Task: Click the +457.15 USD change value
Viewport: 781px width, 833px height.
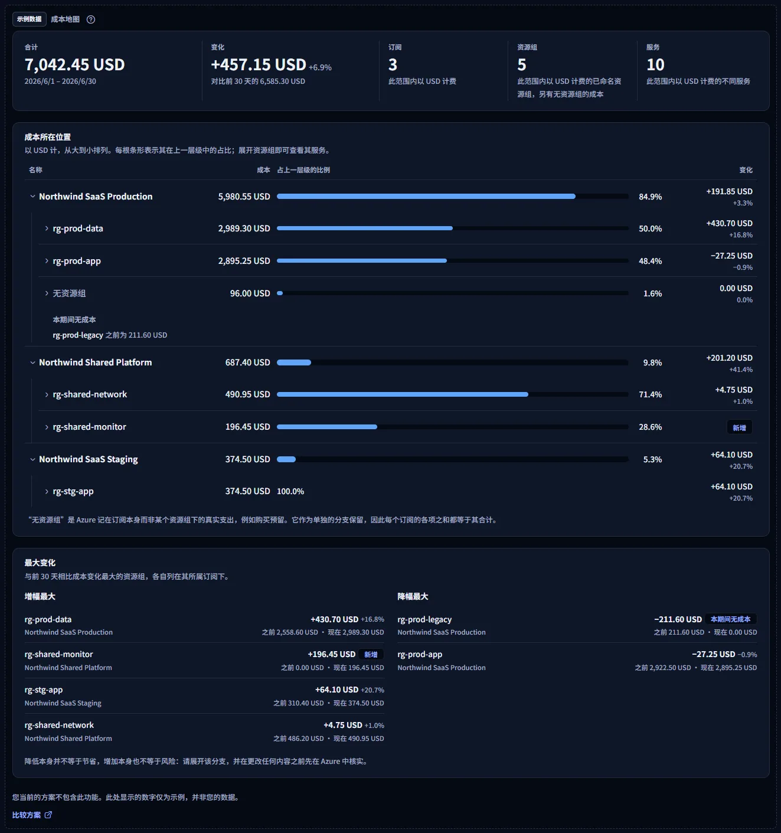Action: point(259,64)
